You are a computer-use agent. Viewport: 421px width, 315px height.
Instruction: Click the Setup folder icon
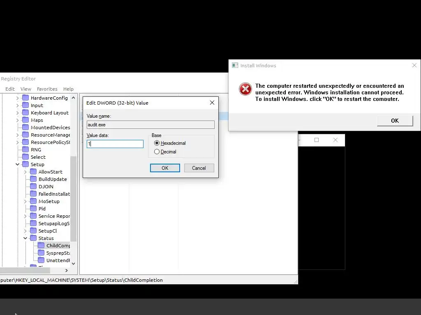pyautogui.click(x=25, y=164)
